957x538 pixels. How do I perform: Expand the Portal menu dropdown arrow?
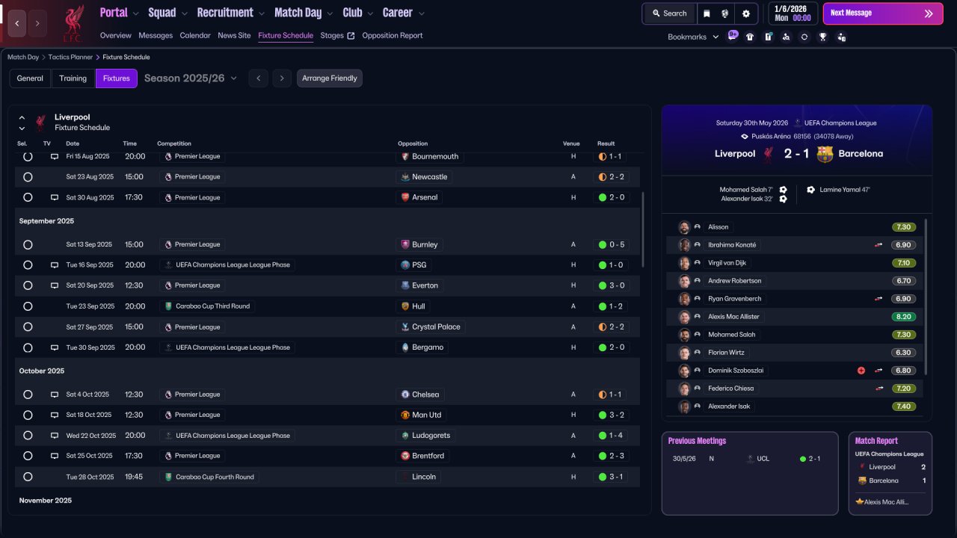pyautogui.click(x=135, y=13)
